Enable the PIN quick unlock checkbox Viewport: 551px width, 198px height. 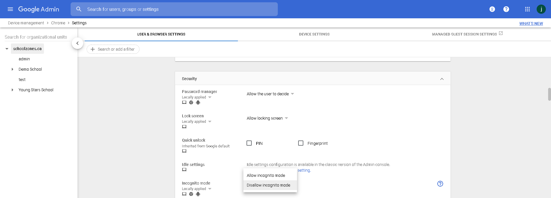(x=249, y=143)
